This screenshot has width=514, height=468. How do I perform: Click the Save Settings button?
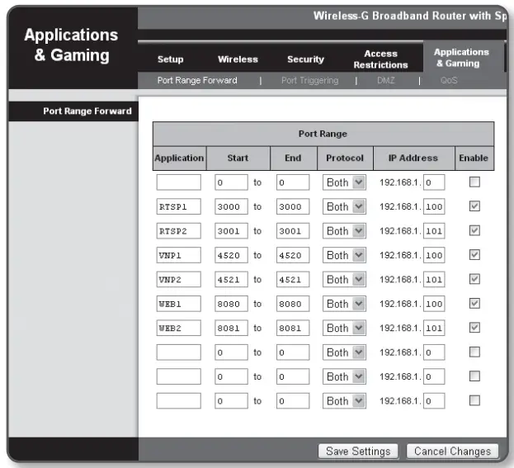pyautogui.click(x=358, y=451)
